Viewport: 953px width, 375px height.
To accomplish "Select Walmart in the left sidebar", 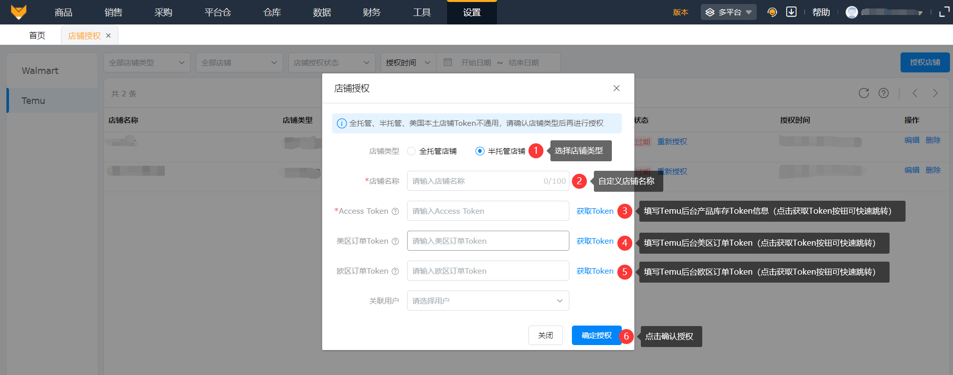I will 40,71.
